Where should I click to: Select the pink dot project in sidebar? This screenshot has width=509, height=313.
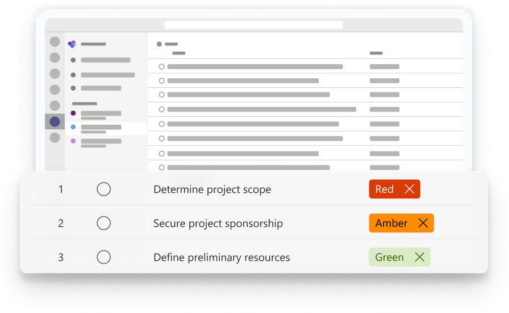point(101,141)
